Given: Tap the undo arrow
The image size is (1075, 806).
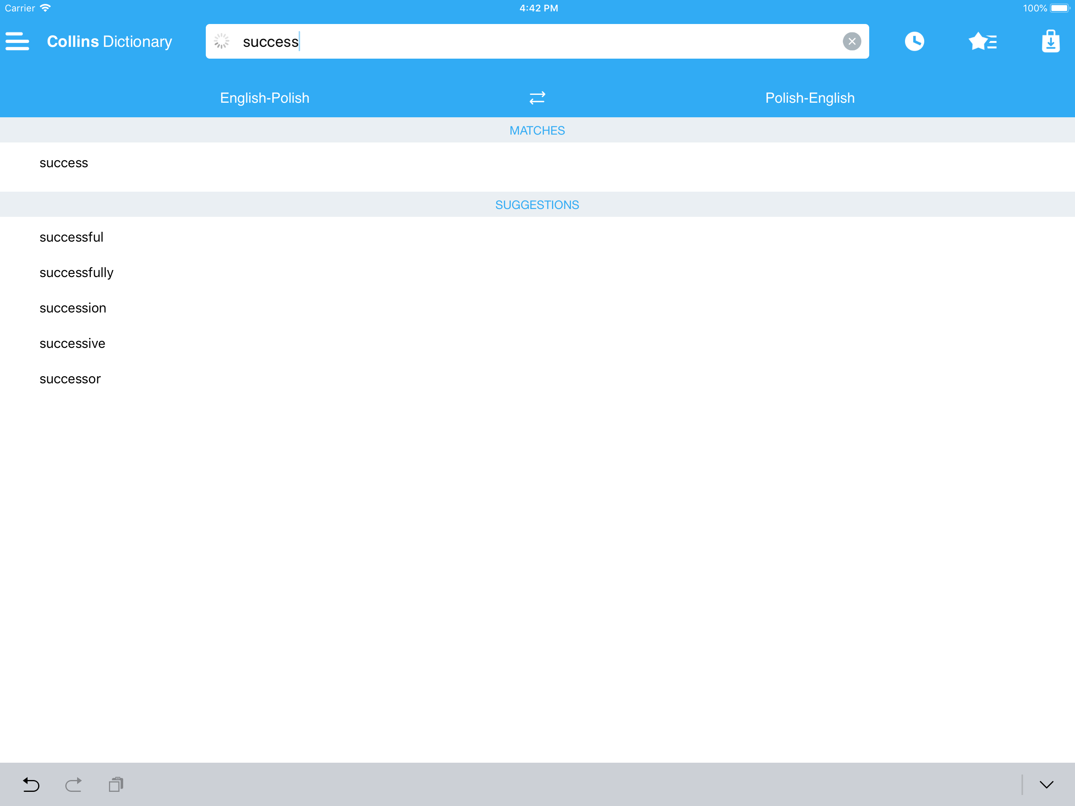Looking at the screenshot, I should pyautogui.click(x=31, y=784).
